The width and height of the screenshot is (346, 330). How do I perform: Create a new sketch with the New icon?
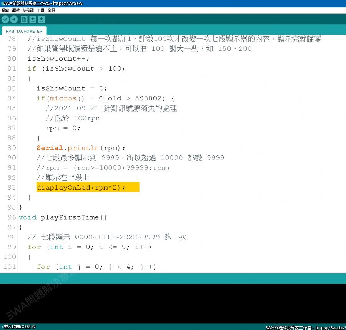[x=24, y=19]
